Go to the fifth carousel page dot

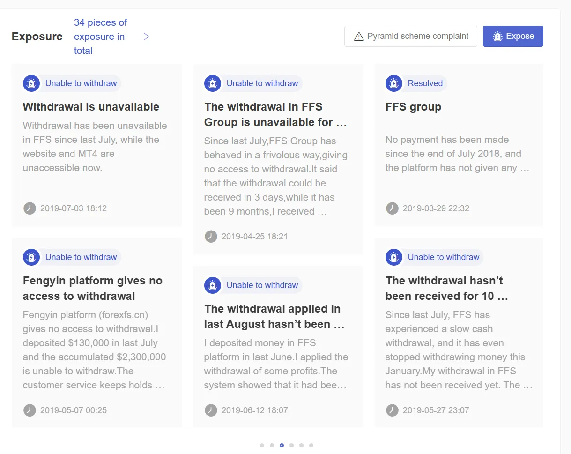pyautogui.click(x=301, y=445)
